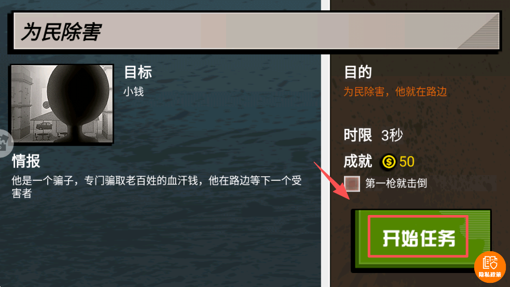Tap the striped corner of the title banner
Viewport: 510px width, 287px height.
coord(479,32)
